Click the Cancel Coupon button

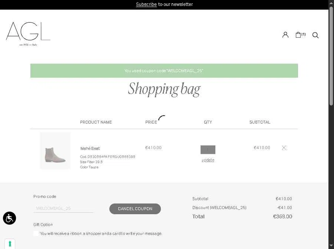(135, 209)
